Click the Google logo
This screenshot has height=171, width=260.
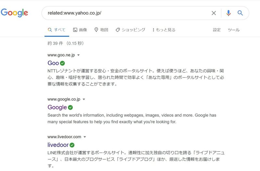pyautogui.click(x=14, y=13)
